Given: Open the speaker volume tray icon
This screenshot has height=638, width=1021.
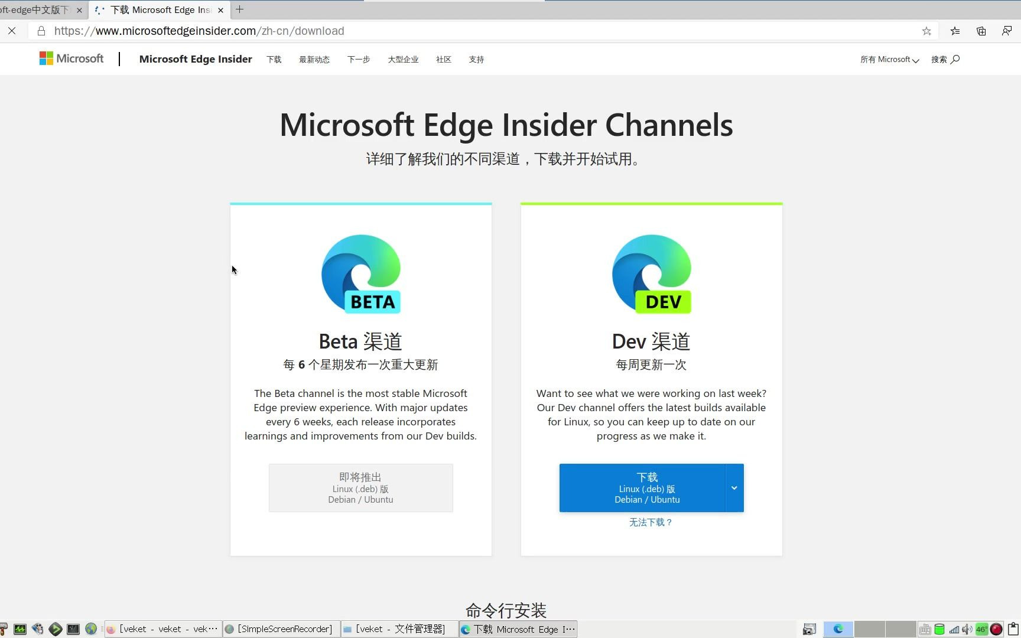Looking at the screenshot, I should [967, 630].
